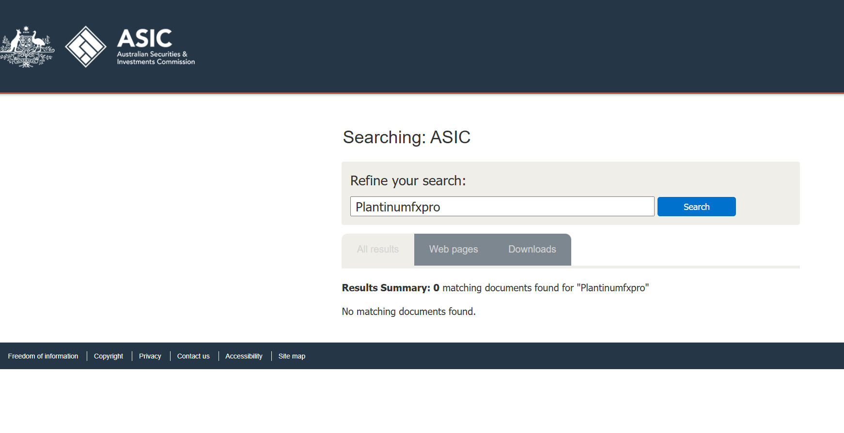
Task: Click the No matching documents found message
Action: (408, 312)
